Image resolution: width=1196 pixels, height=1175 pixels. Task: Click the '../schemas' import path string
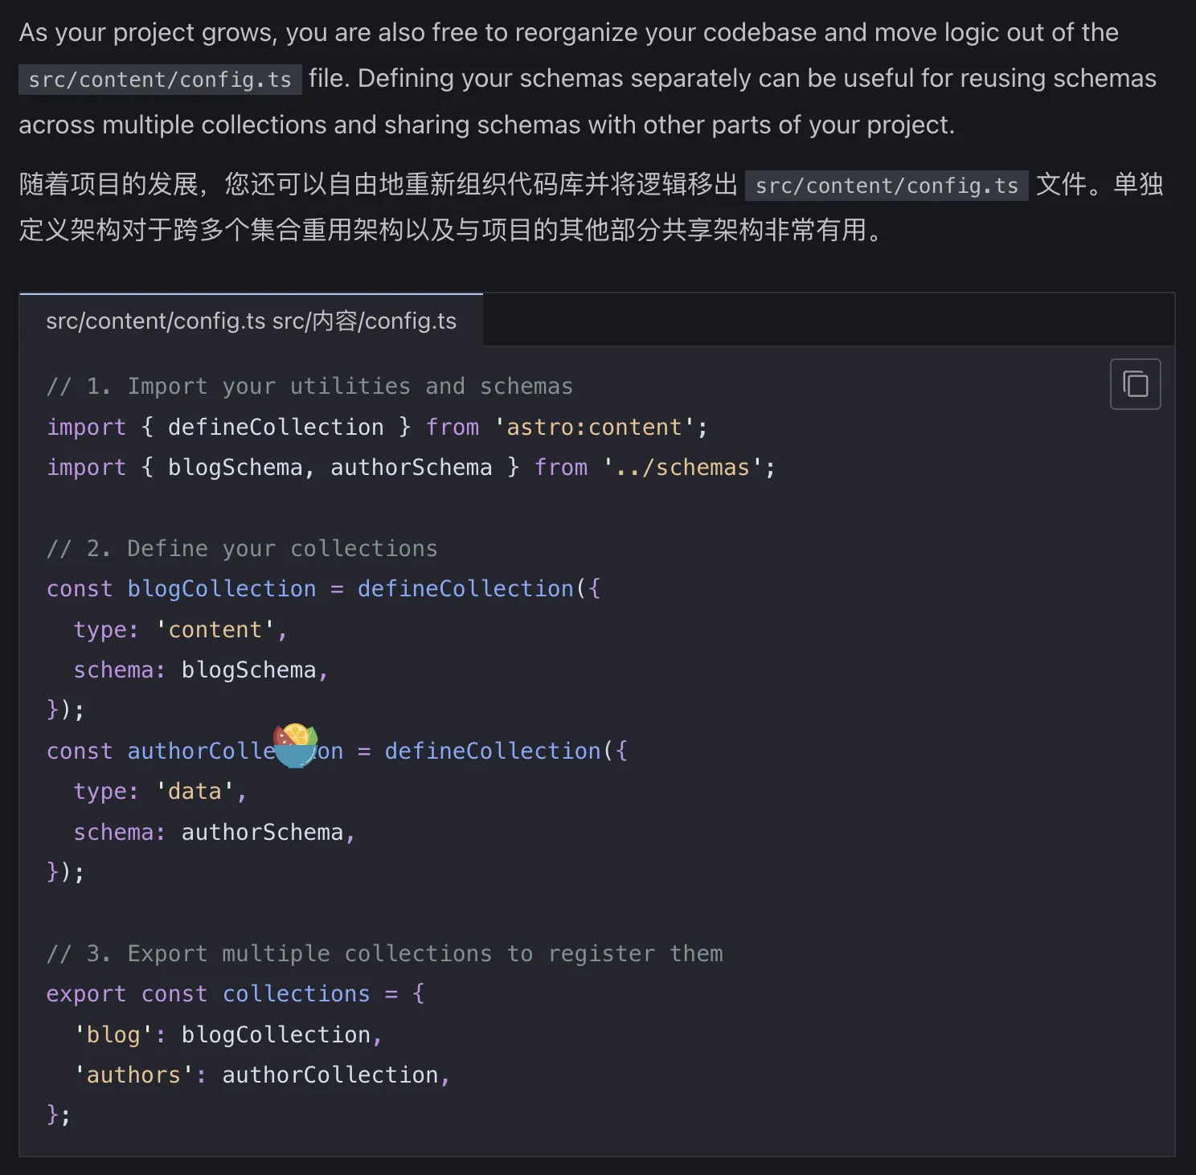[x=689, y=468]
